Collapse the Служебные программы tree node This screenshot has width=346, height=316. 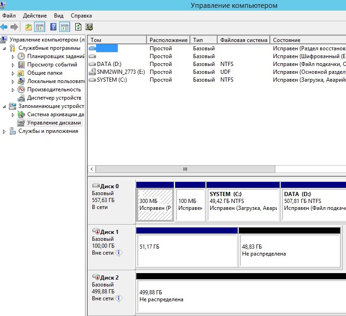(x=4, y=48)
